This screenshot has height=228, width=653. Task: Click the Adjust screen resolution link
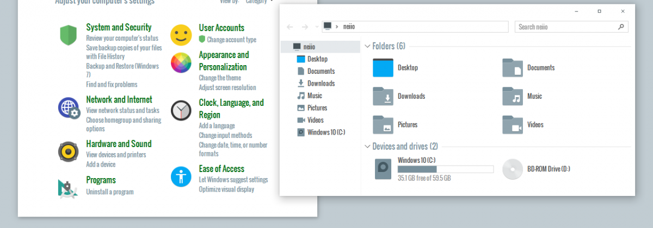[x=227, y=87]
